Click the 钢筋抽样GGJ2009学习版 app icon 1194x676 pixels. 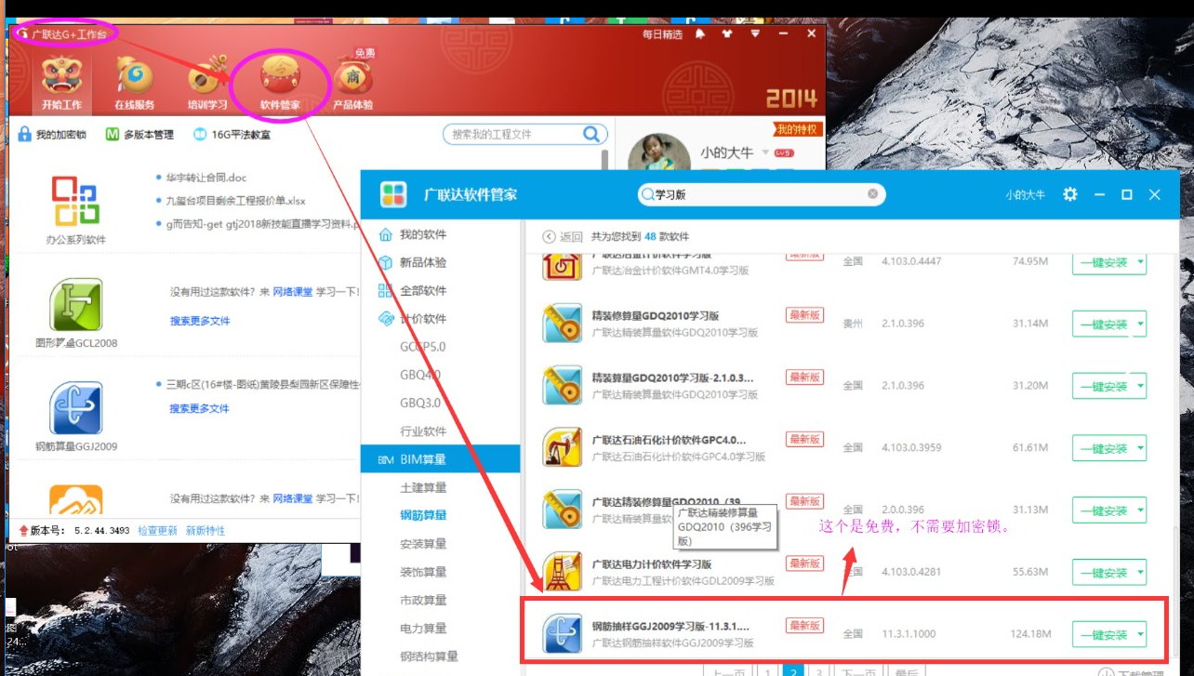[x=563, y=634]
